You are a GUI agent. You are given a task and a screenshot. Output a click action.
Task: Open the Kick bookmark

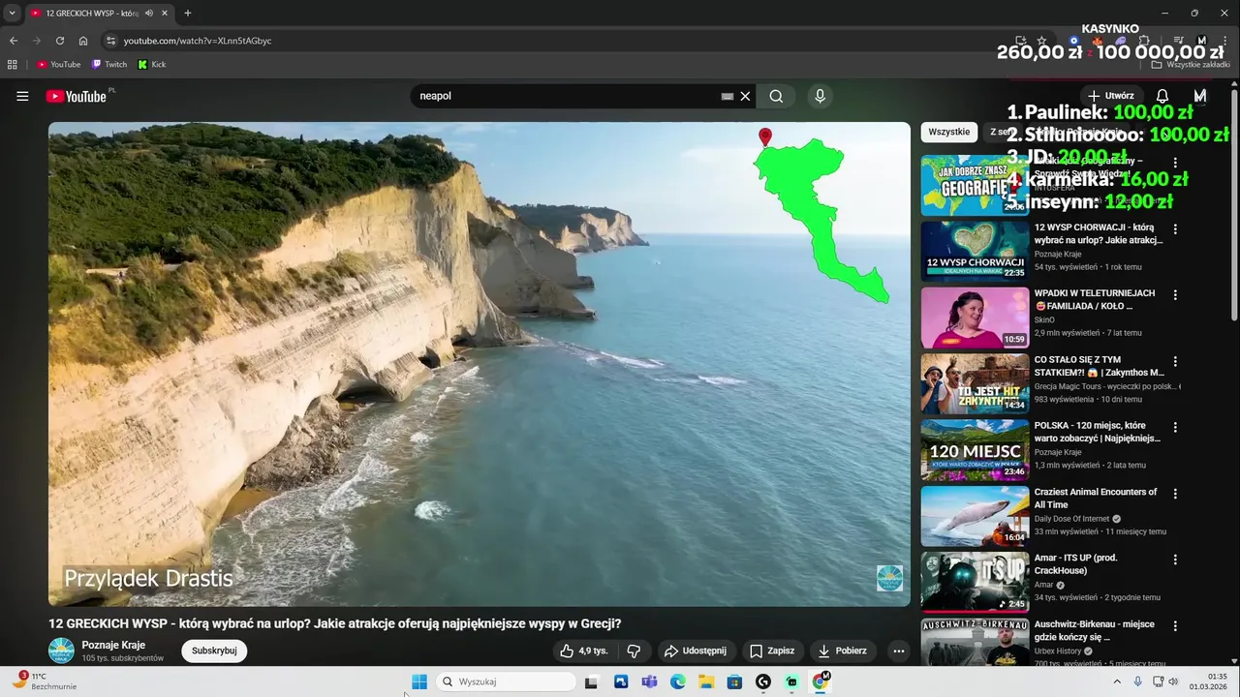point(152,64)
